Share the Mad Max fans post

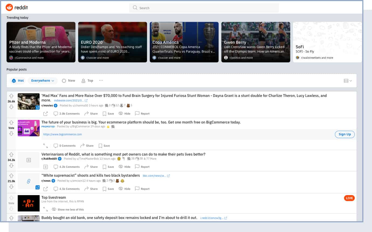91,113
